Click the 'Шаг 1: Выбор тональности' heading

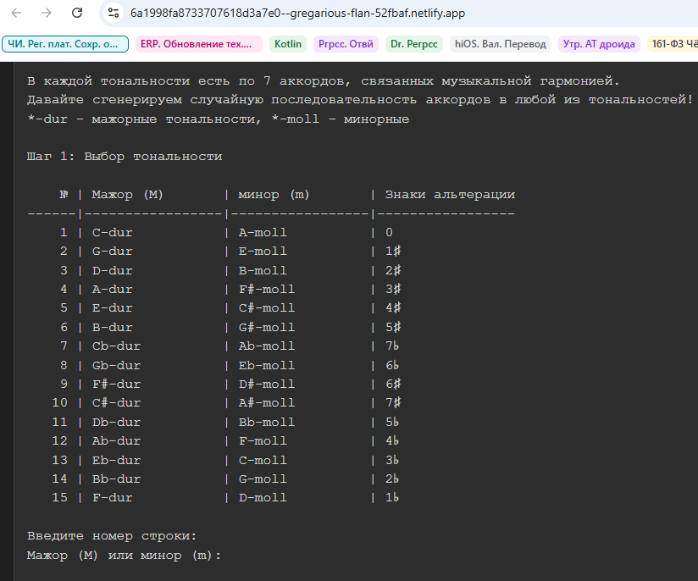click(x=125, y=157)
